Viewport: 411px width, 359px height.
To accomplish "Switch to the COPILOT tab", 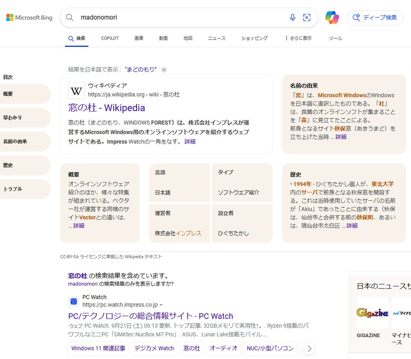I will tap(110, 38).
